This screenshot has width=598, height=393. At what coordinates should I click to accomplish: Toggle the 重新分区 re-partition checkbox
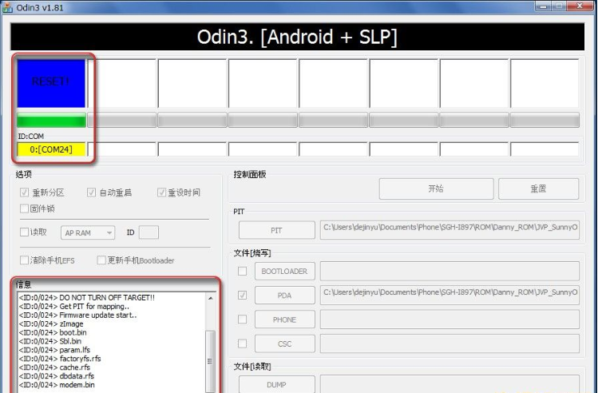[24, 193]
